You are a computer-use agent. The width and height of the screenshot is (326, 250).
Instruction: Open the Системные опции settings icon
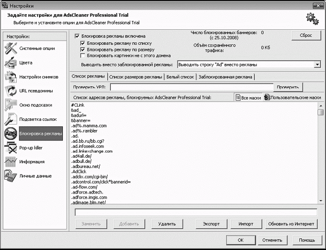[x=11, y=48]
